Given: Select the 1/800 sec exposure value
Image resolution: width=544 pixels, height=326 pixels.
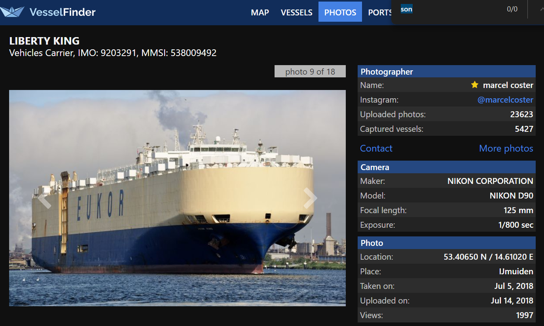Looking at the screenshot, I should (x=516, y=225).
